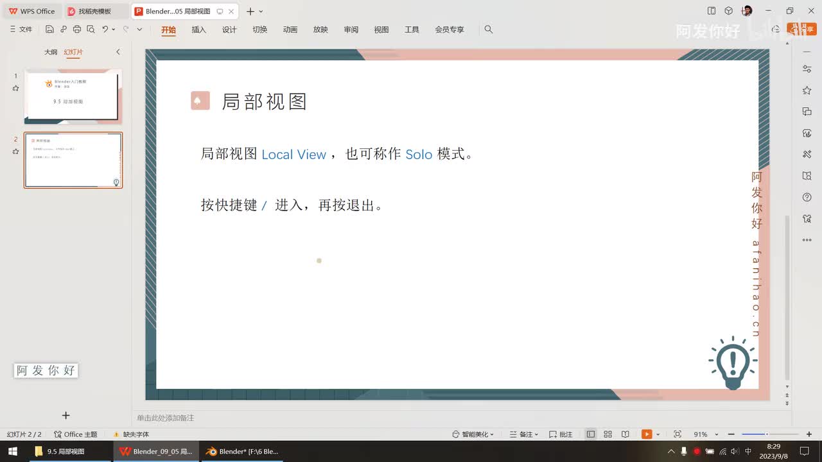
Task: Open the settings sliders icon in right sidebar
Action: [x=807, y=69]
